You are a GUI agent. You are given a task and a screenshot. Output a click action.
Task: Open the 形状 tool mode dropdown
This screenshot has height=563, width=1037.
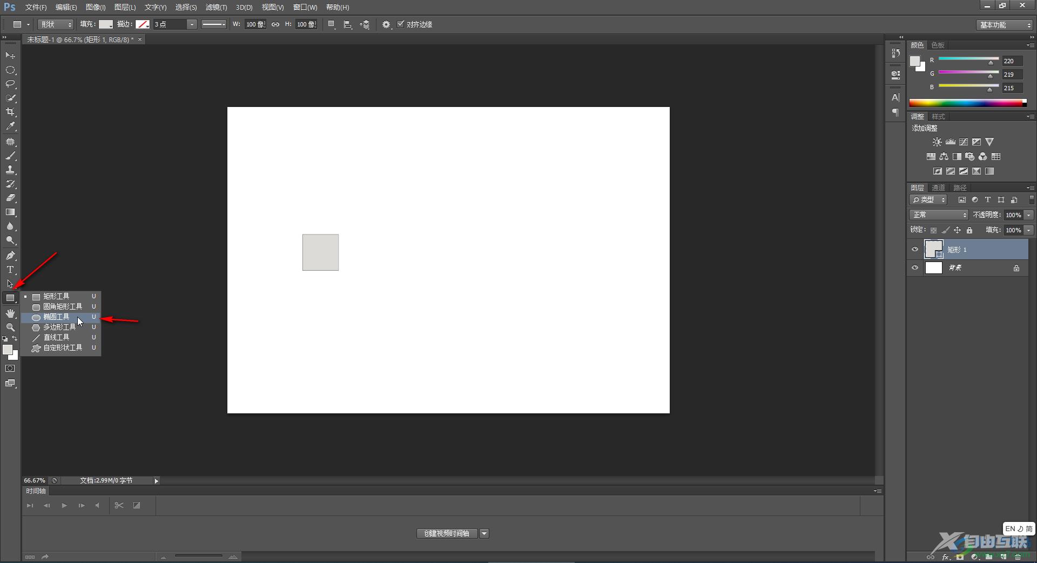[56, 24]
